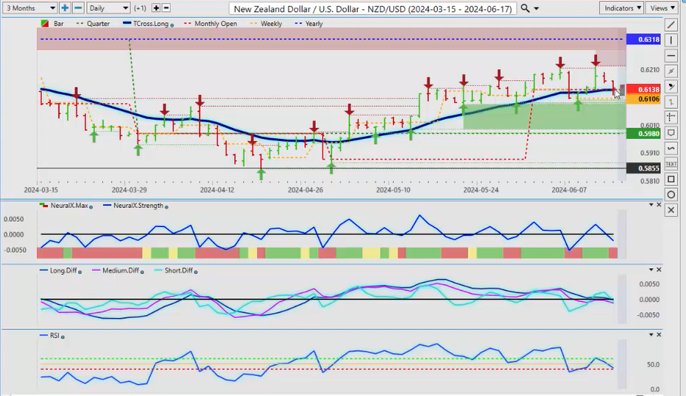
Task: Open the Daily interval dropdown
Action: [107, 8]
